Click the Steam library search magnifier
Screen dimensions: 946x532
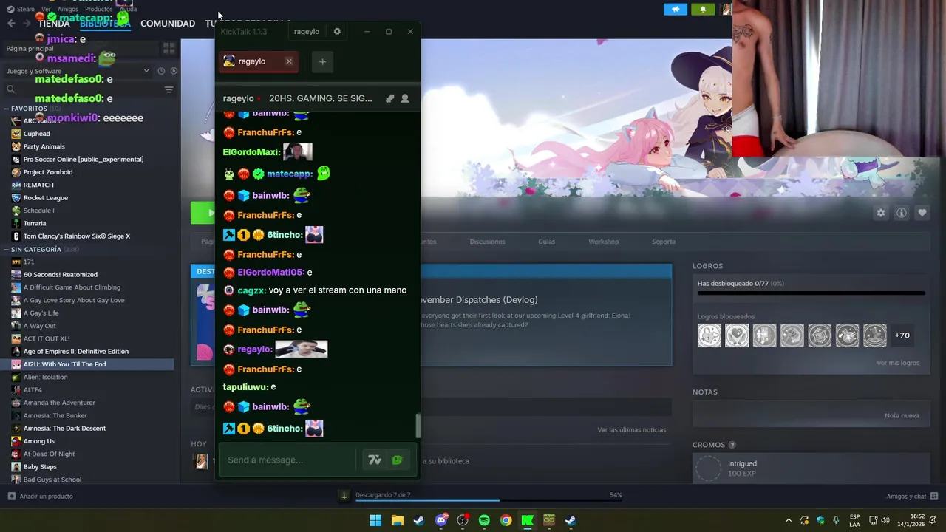10,89
